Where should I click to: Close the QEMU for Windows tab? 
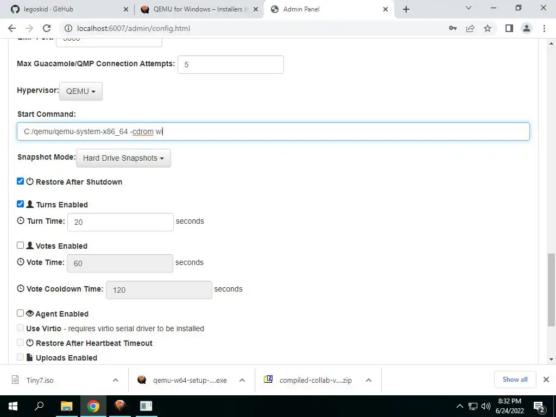pos(256,9)
